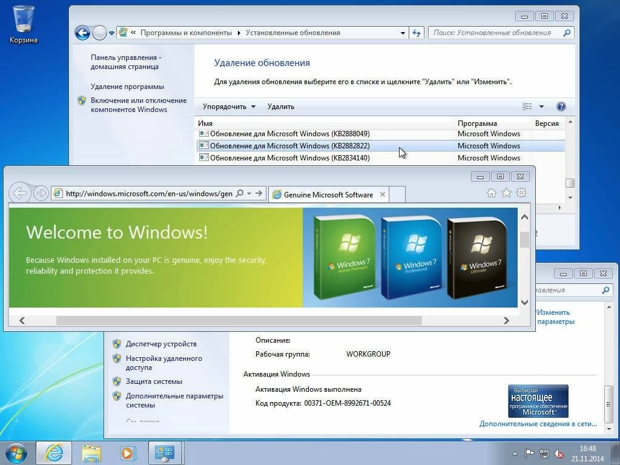
Task: Open 'Включение или отключение компонентов Windows'
Action: pos(139,105)
